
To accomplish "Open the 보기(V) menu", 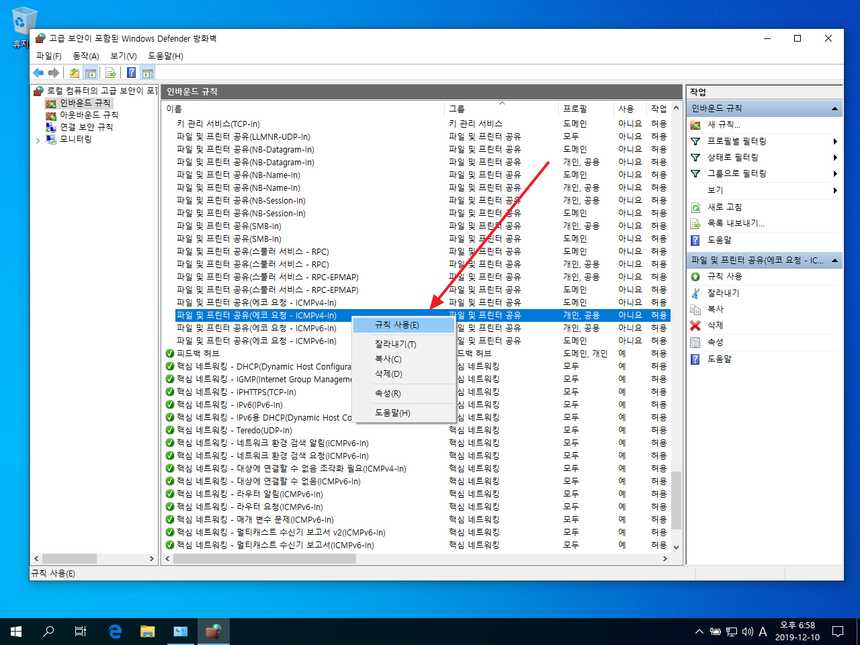I will pyautogui.click(x=124, y=56).
